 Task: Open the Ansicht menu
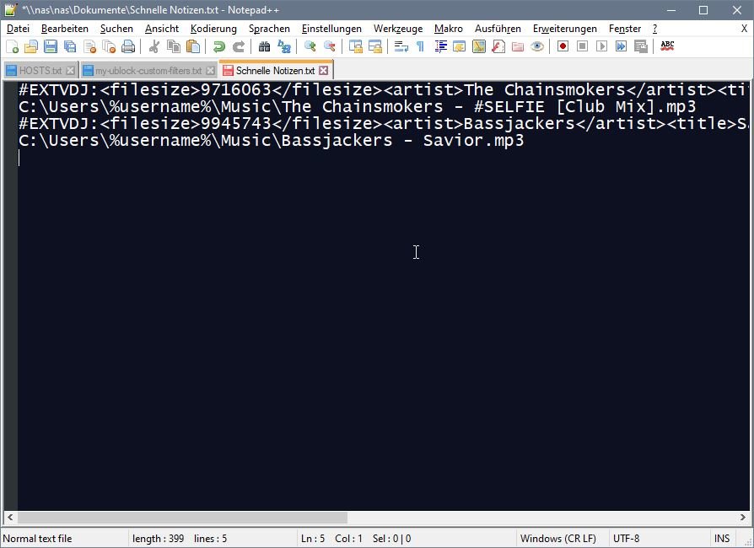[x=162, y=29]
